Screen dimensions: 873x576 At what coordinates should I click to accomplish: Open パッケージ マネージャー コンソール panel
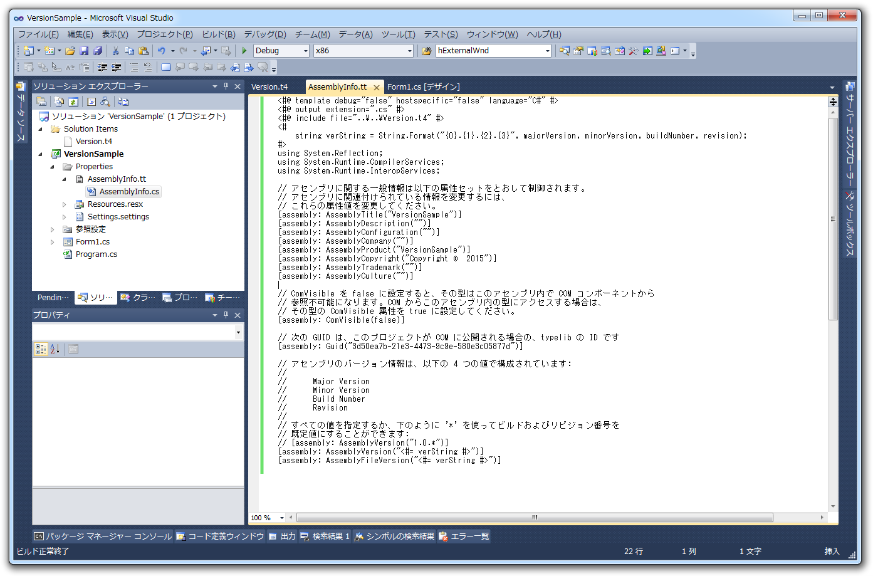[x=103, y=537]
